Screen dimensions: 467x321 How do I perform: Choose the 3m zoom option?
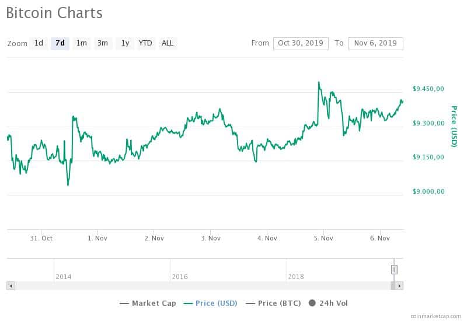[x=103, y=43]
